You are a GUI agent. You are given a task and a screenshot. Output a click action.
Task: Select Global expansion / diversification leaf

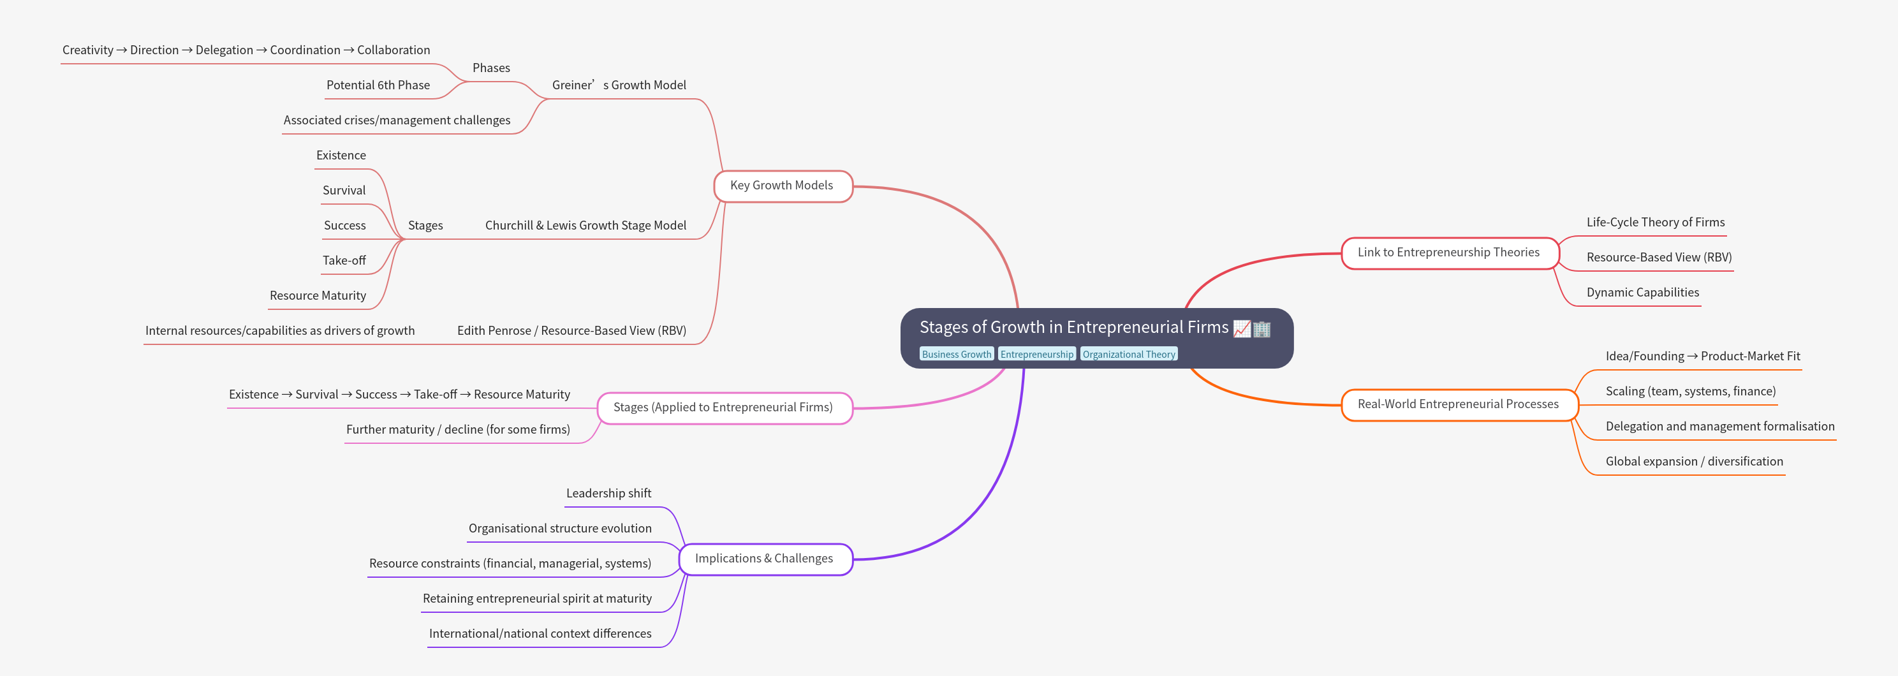1694,462
